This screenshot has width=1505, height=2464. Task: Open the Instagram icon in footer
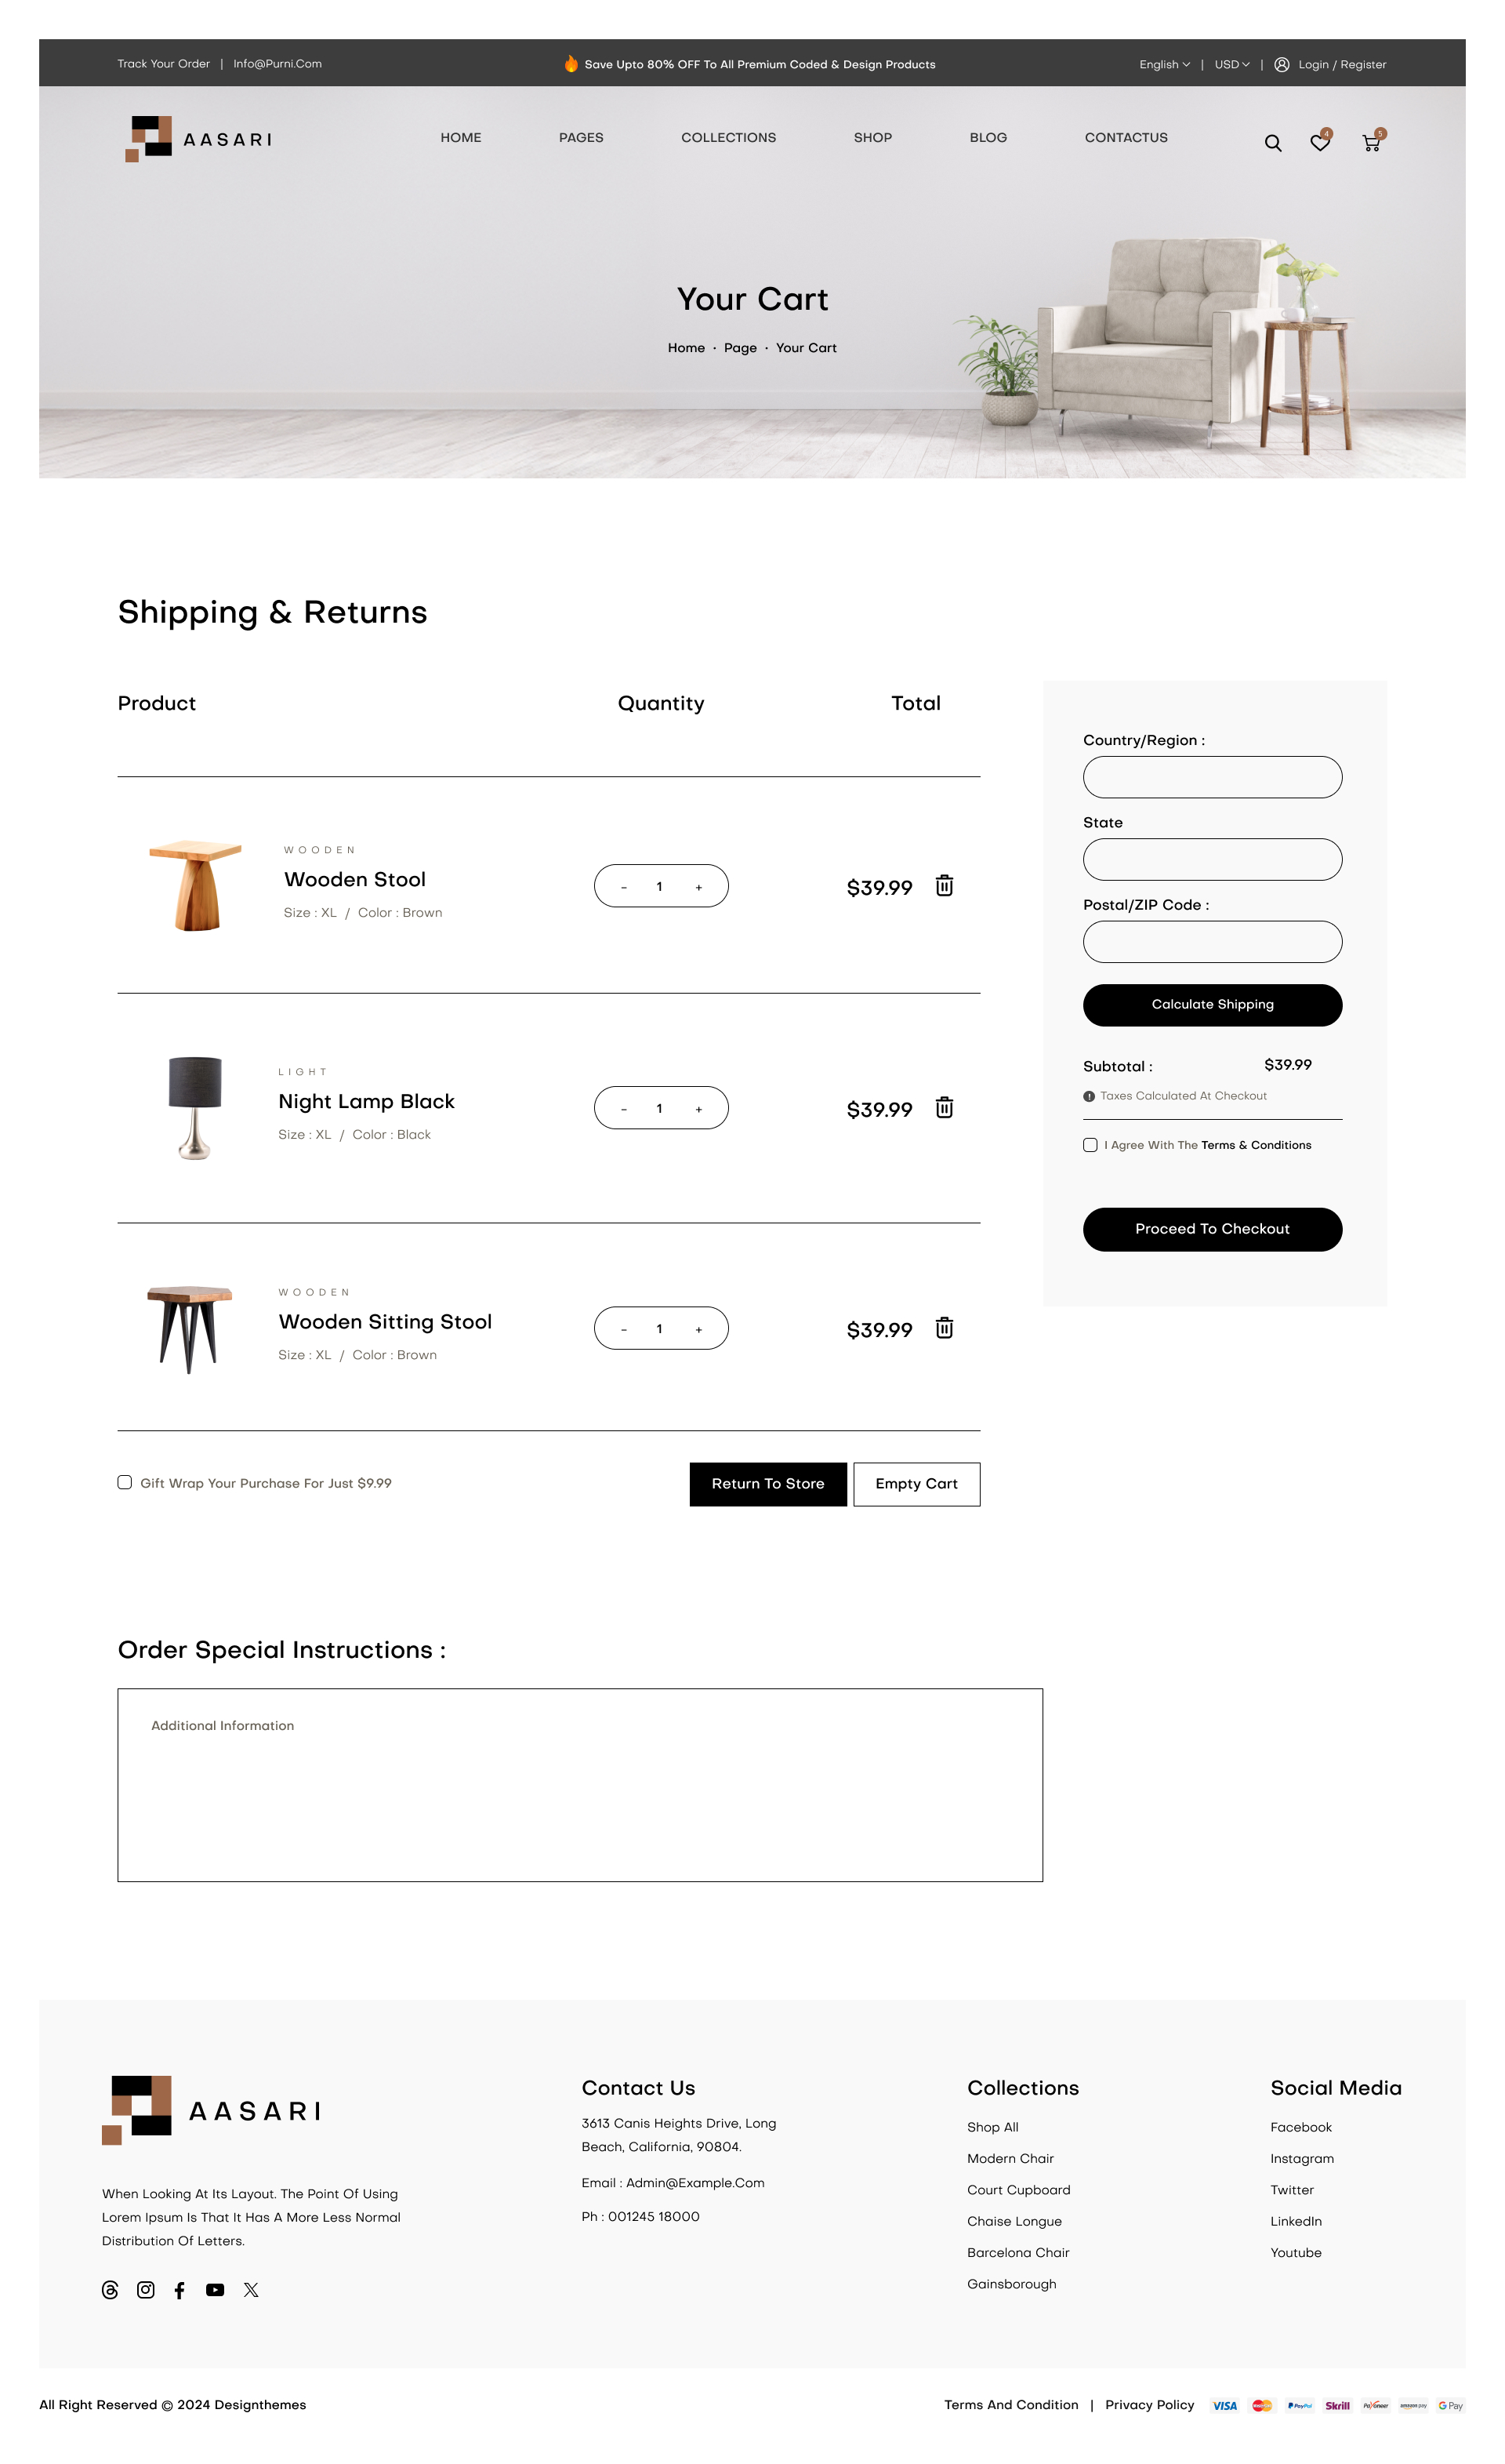(146, 2289)
